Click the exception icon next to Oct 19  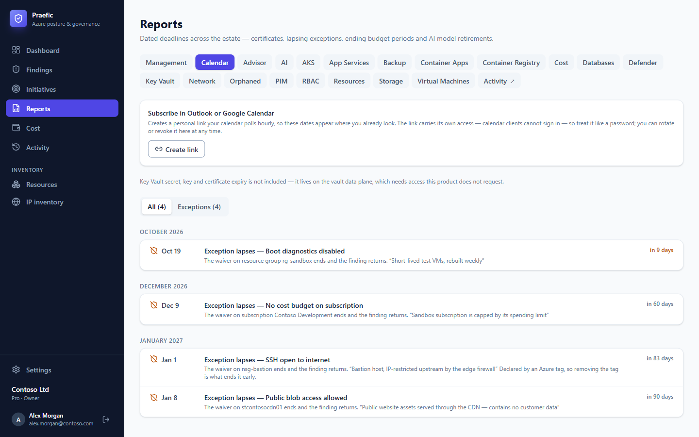coord(153,251)
